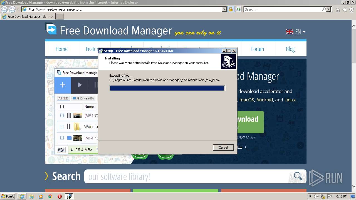Image resolution: width=356 pixels, height=200 pixels.
Task: Click the Android link in description
Action: click(x=264, y=100)
